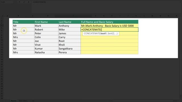Click the cell being edited with =CONCATENATE(
This screenshot has width=182, height=102.
click(109, 29)
